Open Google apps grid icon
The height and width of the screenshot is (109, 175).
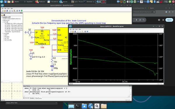[x=163, y=20]
